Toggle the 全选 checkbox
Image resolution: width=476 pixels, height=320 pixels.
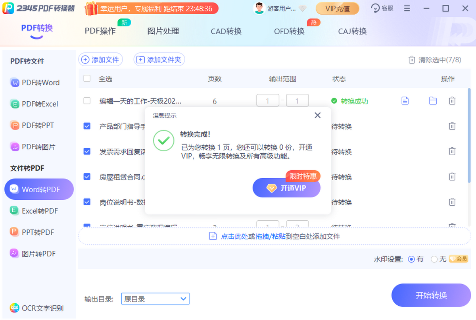pos(87,79)
